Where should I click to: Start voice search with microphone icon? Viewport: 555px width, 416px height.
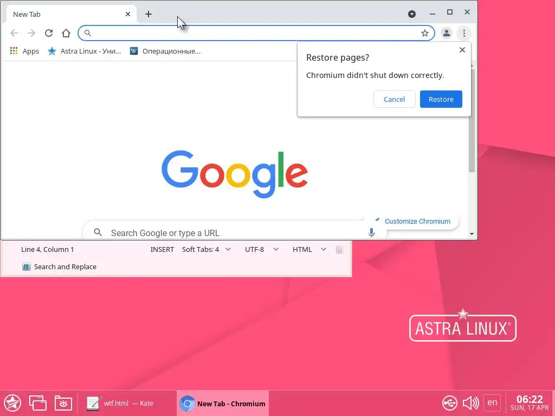coord(371,232)
